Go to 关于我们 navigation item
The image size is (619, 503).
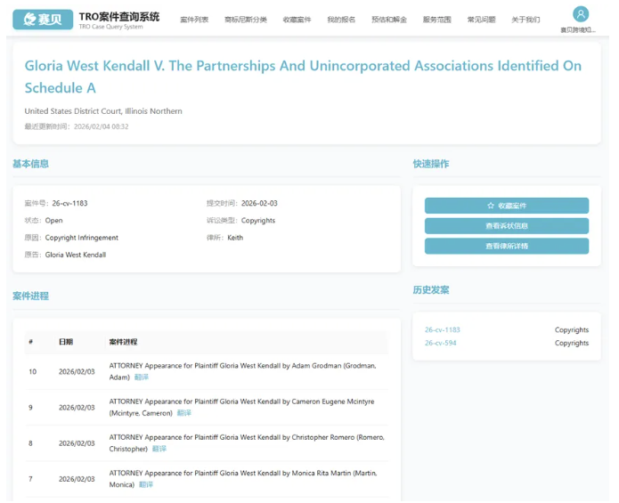tap(525, 20)
